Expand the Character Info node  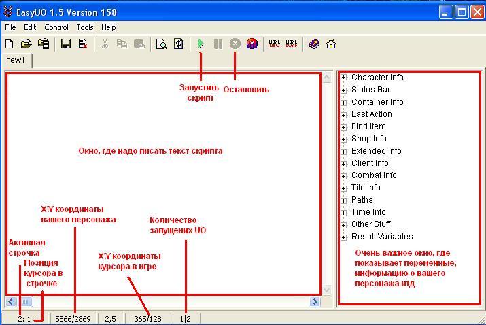point(343,78)
